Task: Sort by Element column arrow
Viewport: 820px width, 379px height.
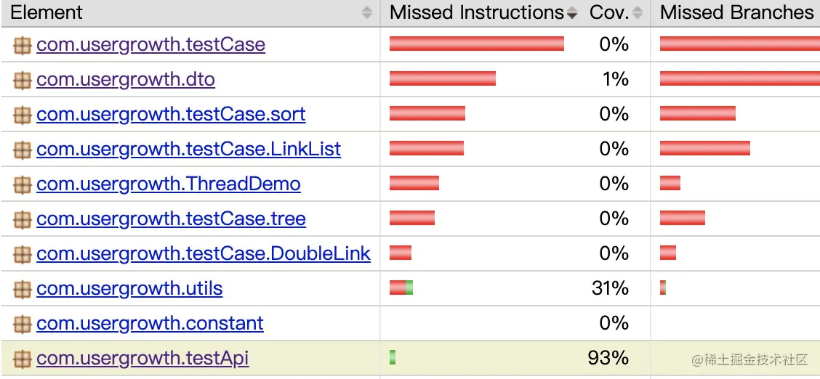Action: [367, 12]
